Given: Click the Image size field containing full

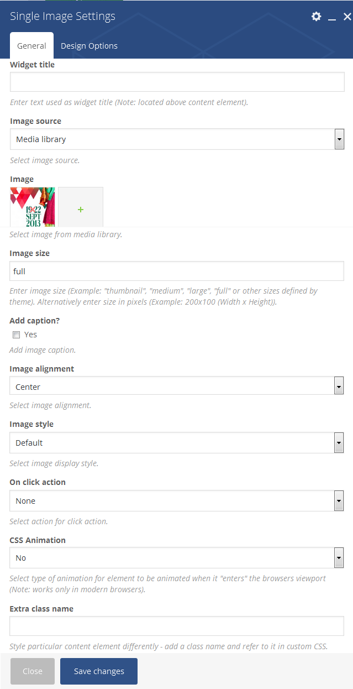Looking at the screenshot, I should click(x=177, y=271).
